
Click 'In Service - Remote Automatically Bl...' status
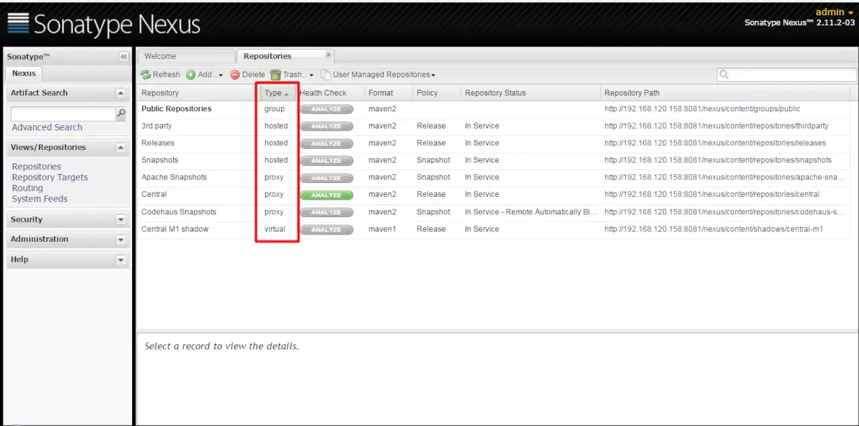(530, 212)
